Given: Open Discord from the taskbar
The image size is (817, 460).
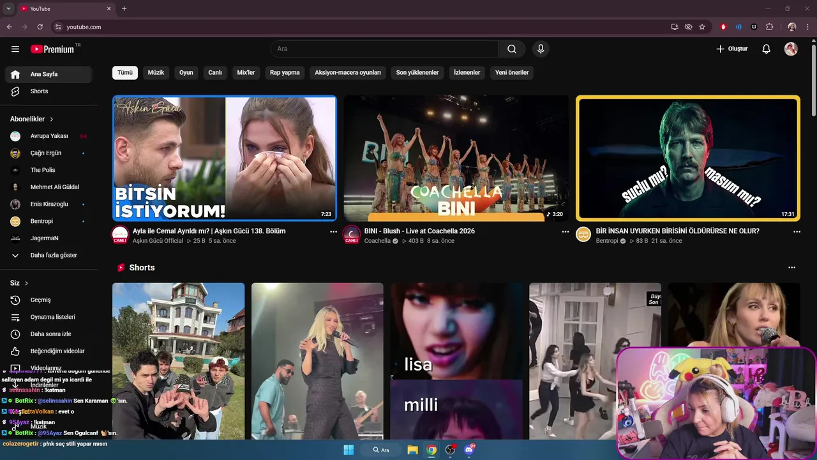Looking at the screenshot, I should click(x=470, y=450).
